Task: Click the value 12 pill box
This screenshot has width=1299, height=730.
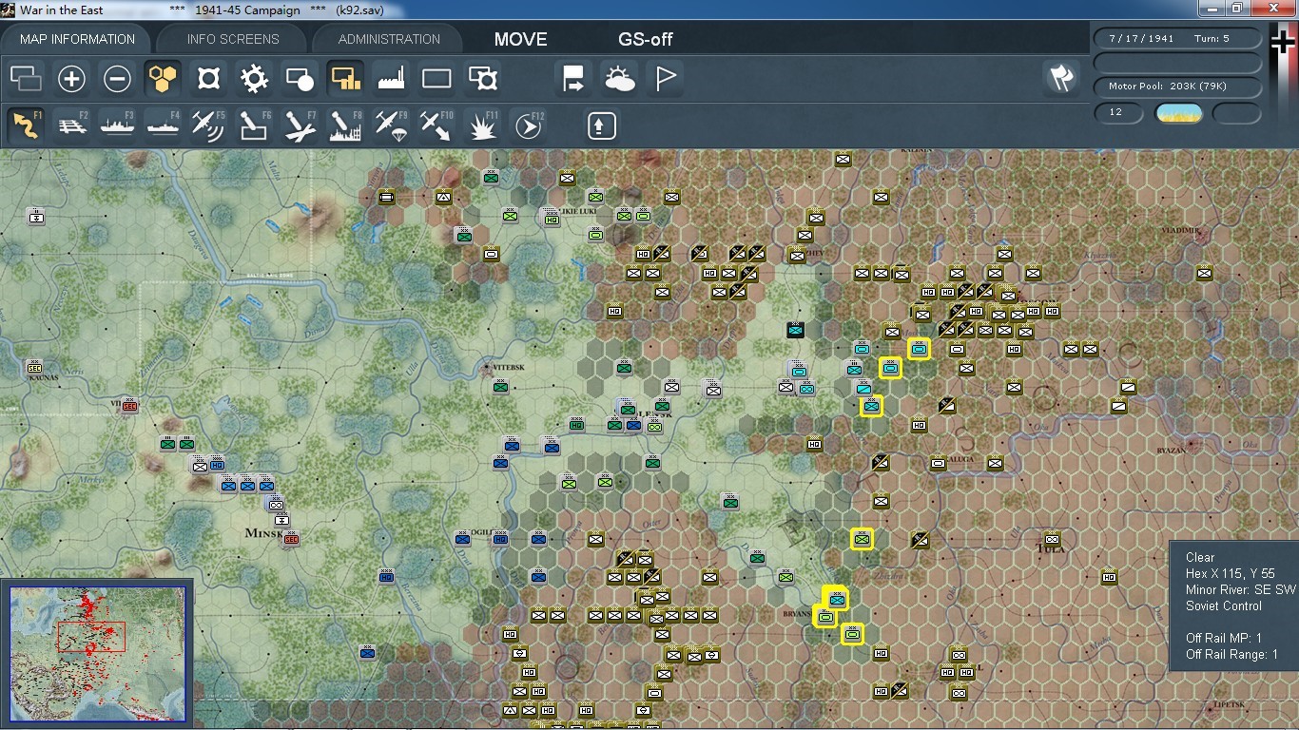Action: point(1119,113)
